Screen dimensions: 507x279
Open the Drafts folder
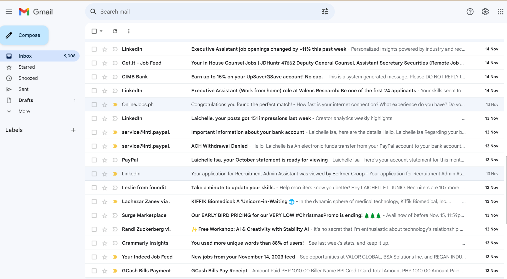coord(40,100)
